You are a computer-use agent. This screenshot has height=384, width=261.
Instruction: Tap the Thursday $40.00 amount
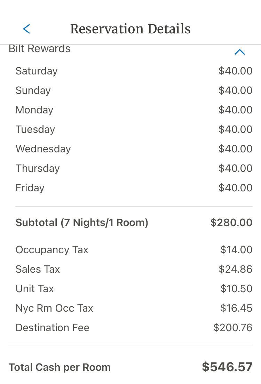pyautogui.click(x=236, y=168)
